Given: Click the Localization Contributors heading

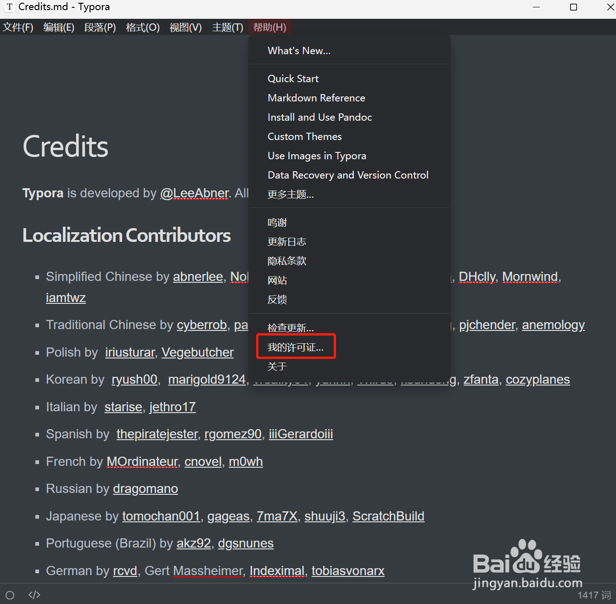Looking at the screenshot, I should [127, 235].
